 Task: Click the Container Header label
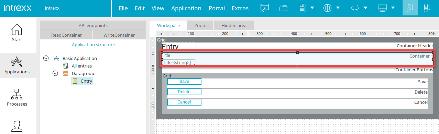tap(415, 46)
